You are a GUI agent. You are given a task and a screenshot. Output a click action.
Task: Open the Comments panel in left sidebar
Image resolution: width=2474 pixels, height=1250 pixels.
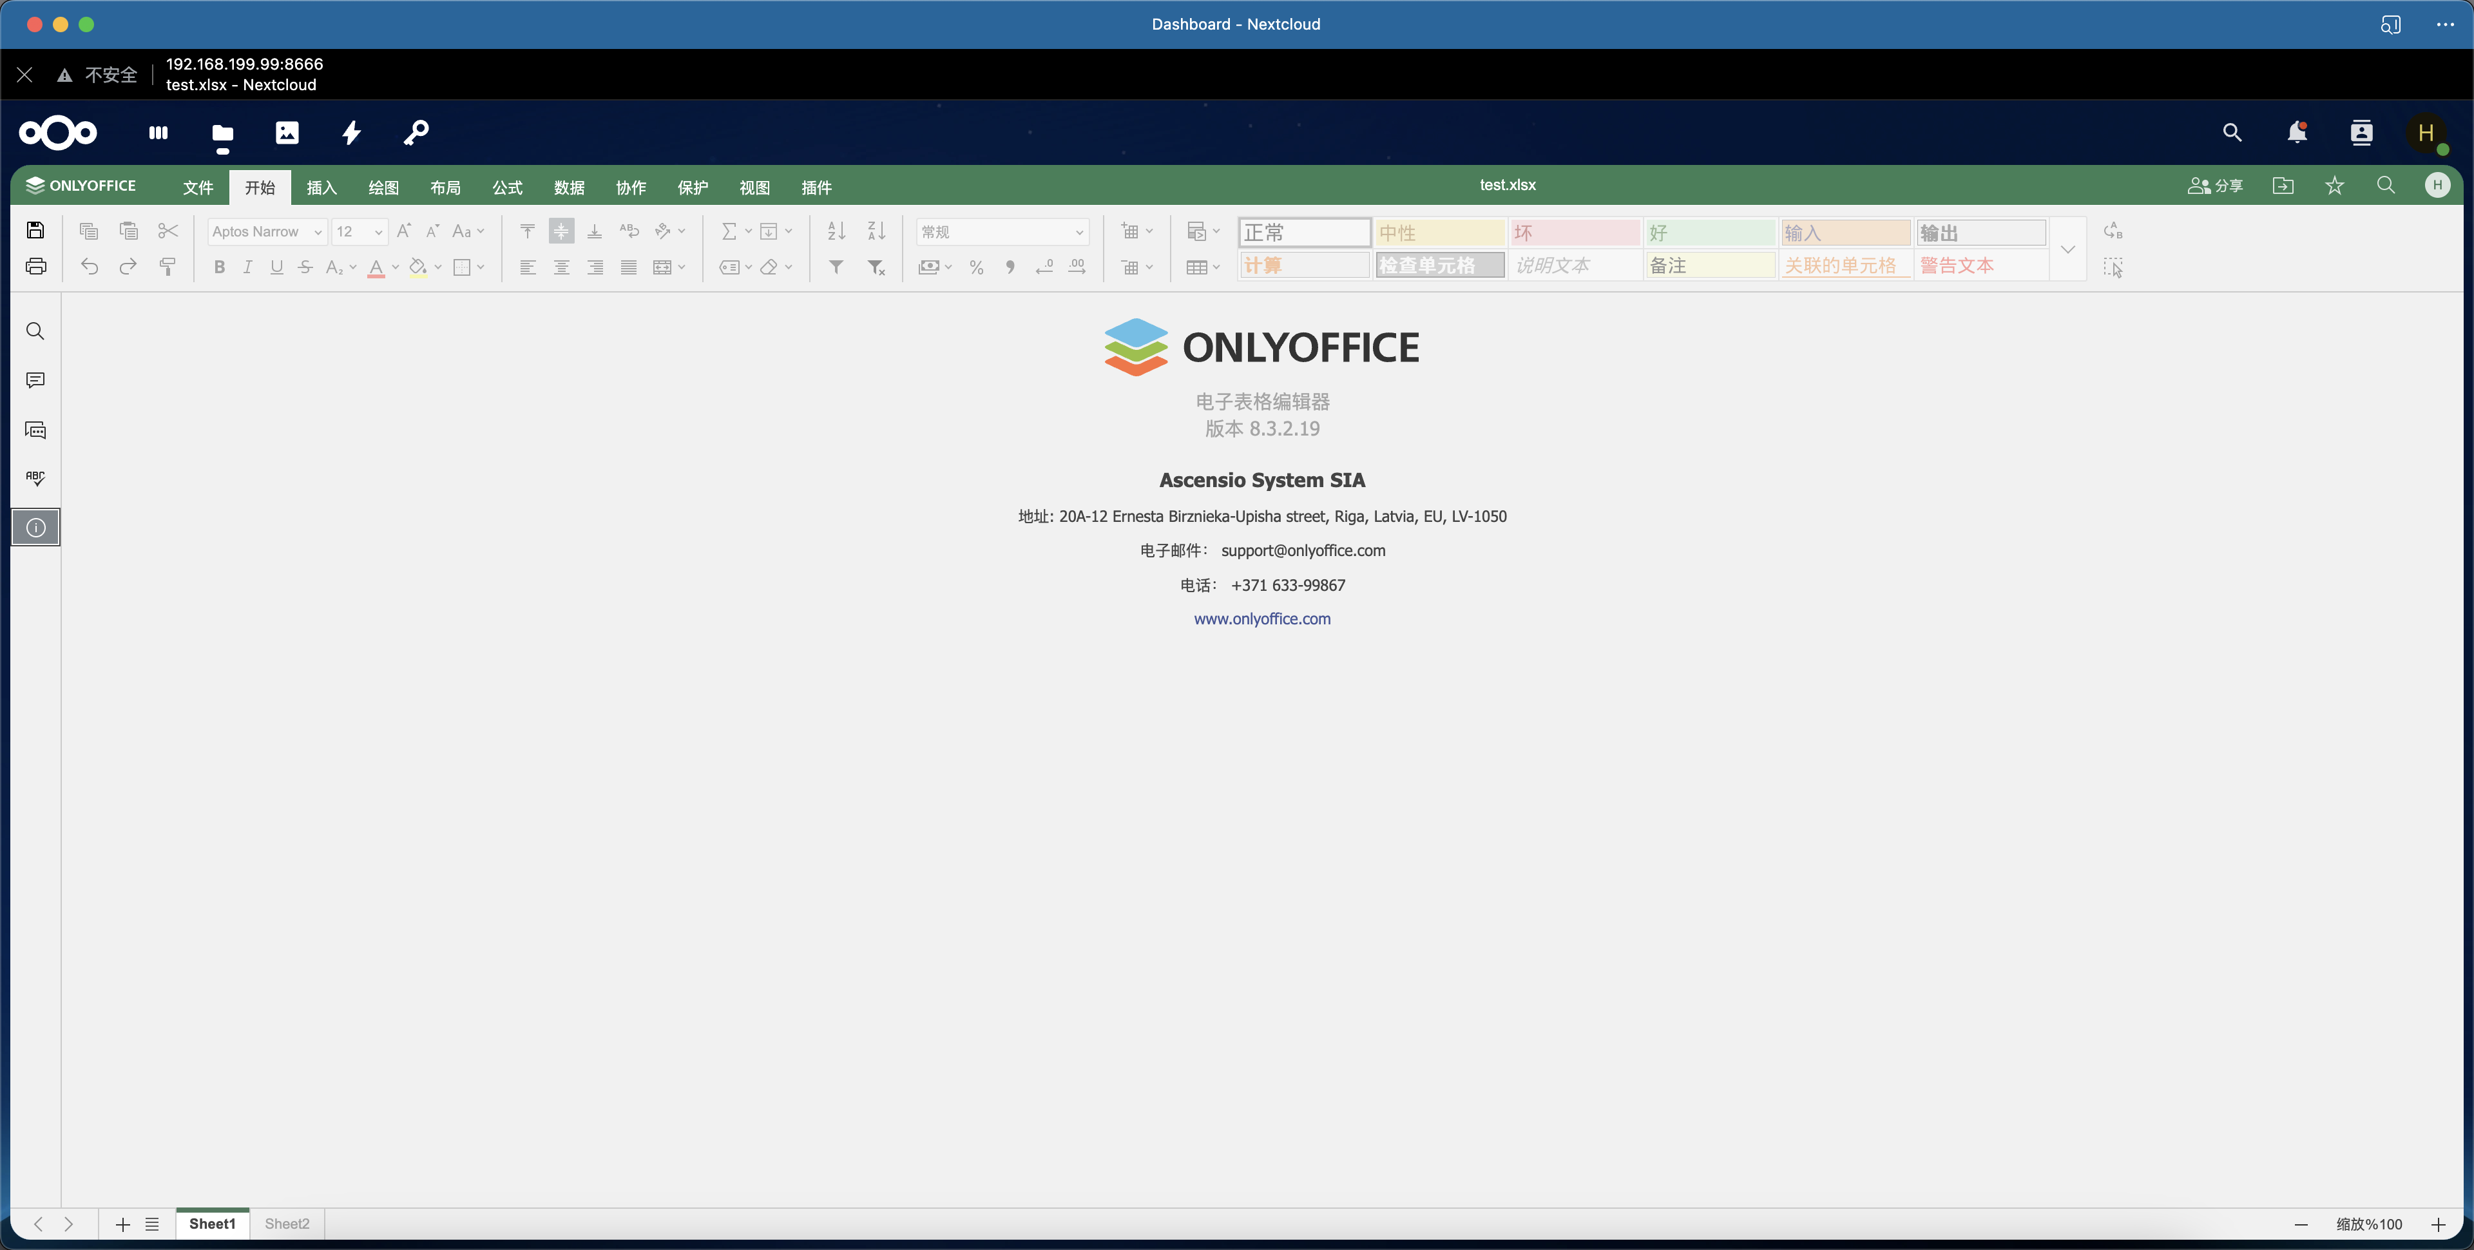(35, 380)
